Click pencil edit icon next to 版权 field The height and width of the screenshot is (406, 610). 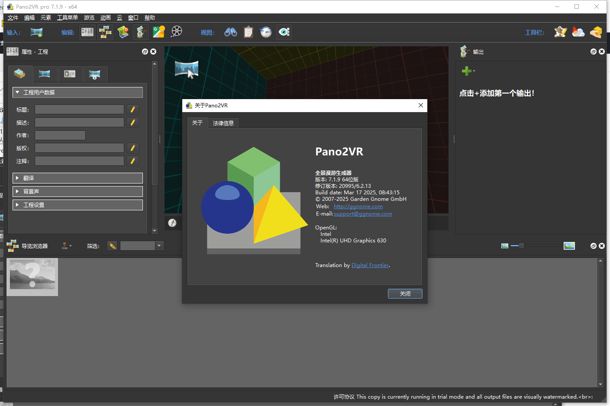(133, 148)
